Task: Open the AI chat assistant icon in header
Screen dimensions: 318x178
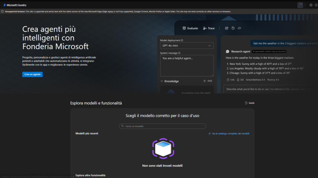Action: pyautogui.click(x=300, y=5)
